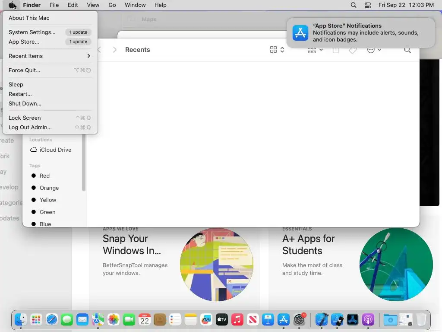The width and height of the screenshot is (442, 332).
Task: Open Messages app in the Dock
Action: [x=67, y=319]
